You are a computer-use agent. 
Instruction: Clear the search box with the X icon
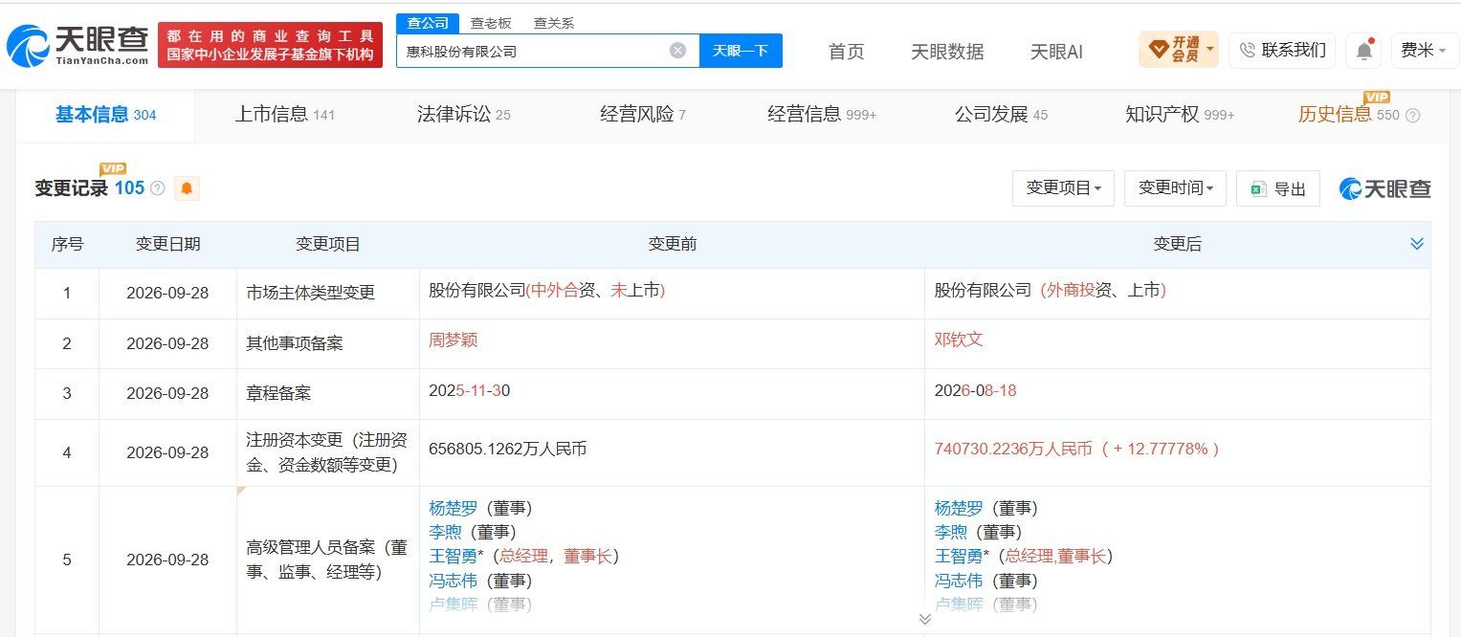point(677,51)
